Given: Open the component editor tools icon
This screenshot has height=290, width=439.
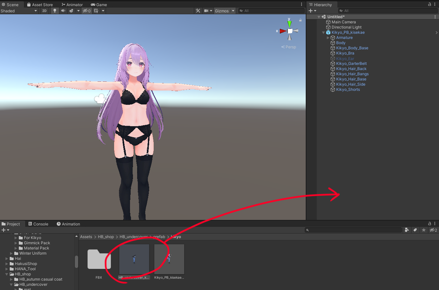Looking at the screenshot, I should pyautogui.click(x=198, y=11).
